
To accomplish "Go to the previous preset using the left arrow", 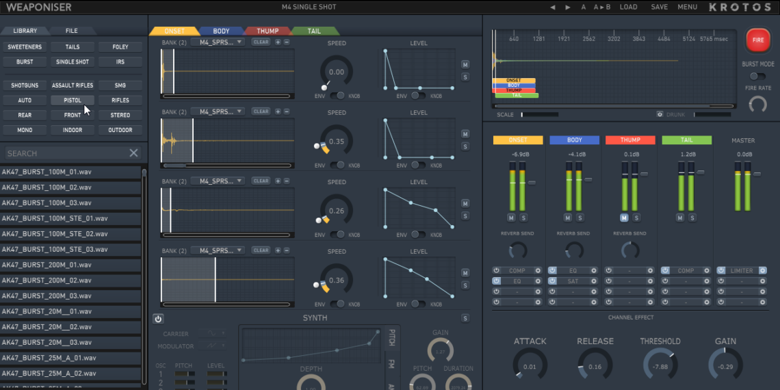I will point(553,8).
